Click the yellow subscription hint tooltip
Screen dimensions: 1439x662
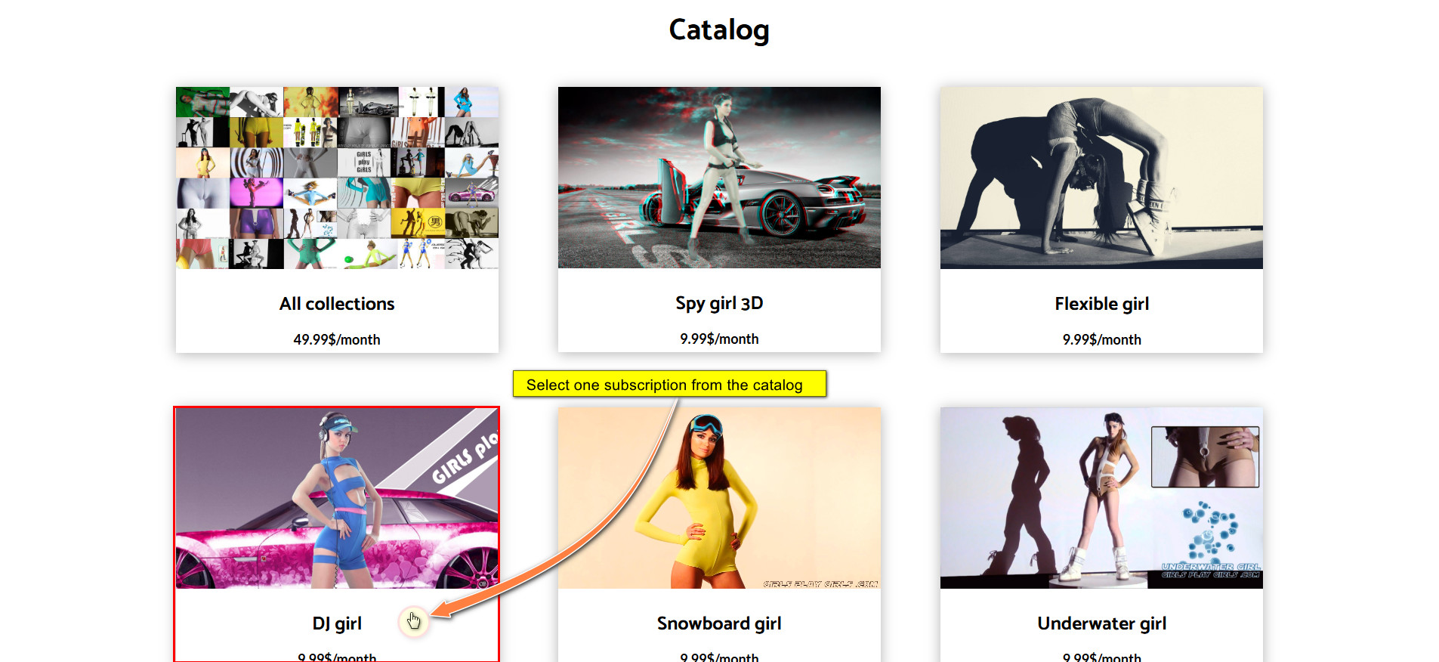click(x=669, y=384)
